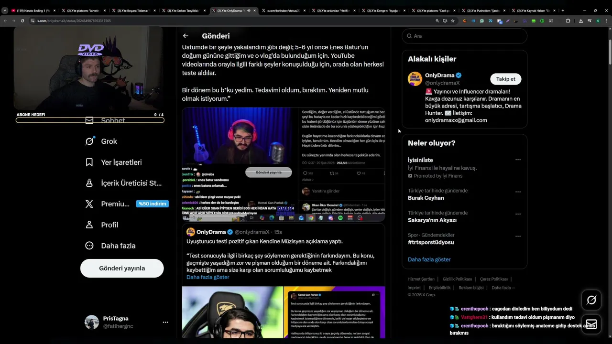Go to Profil page
Viewport: 612px width, 344px height.
pos(101,225)
